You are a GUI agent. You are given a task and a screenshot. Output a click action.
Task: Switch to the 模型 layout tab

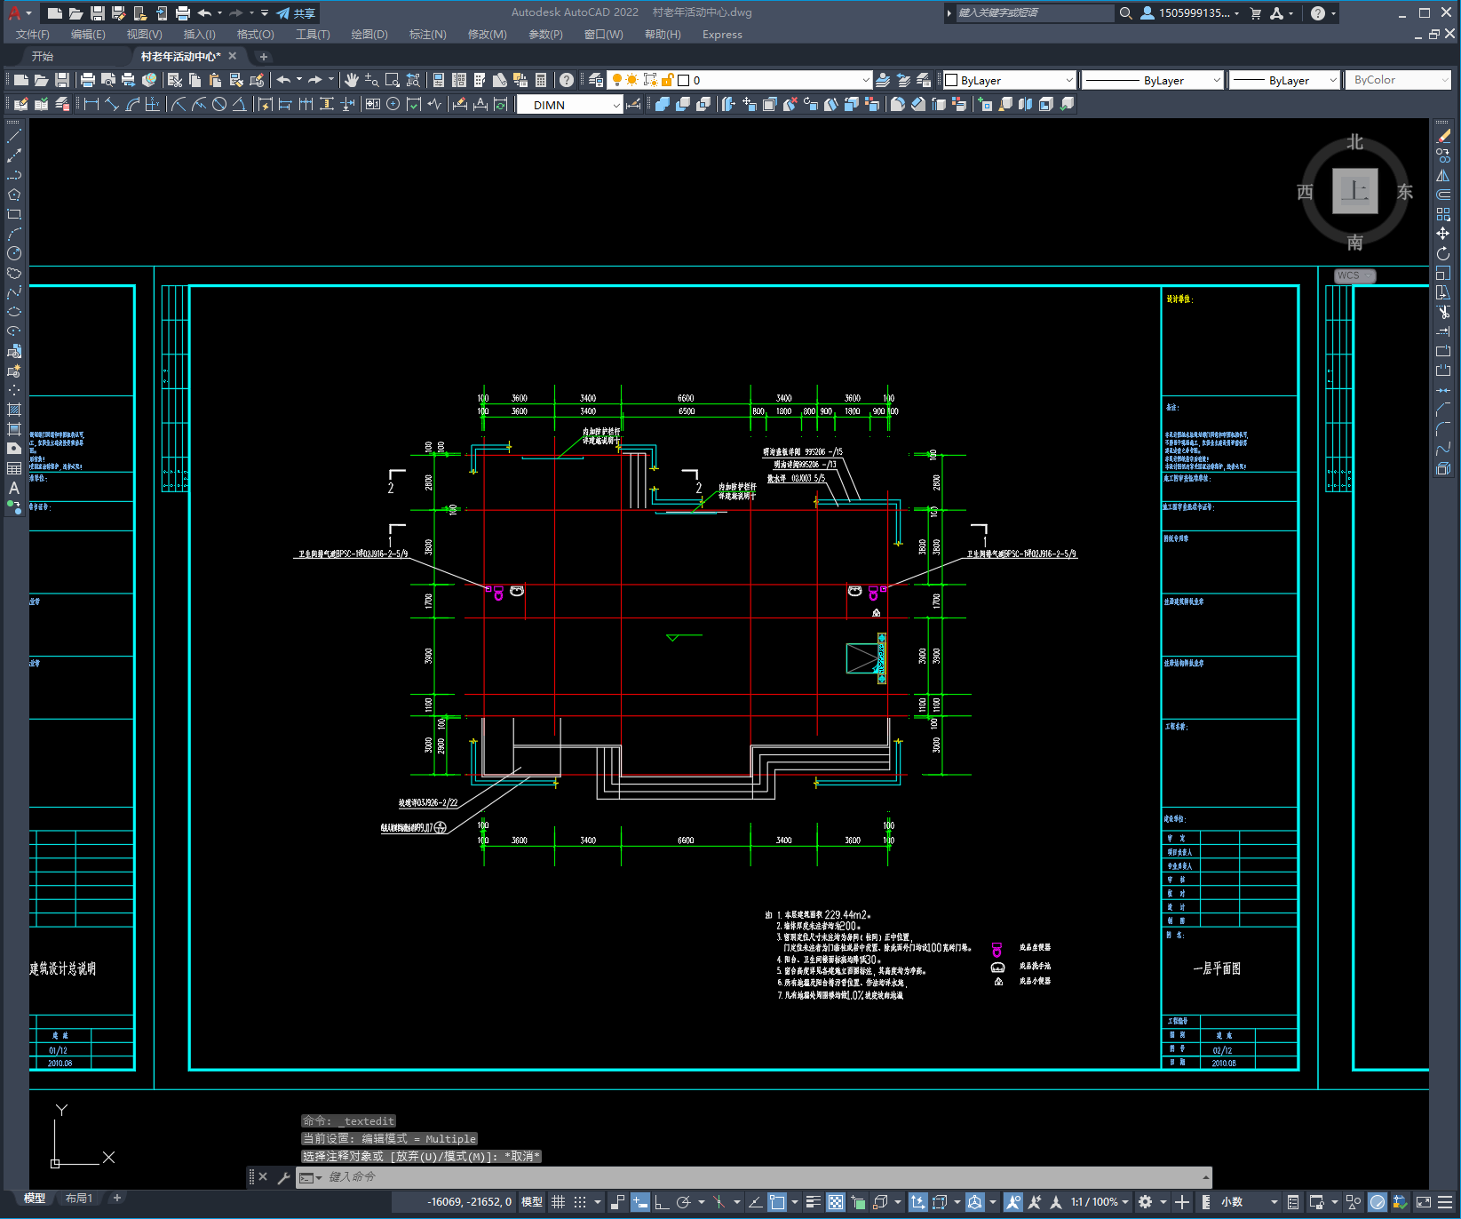(35, 1199)
